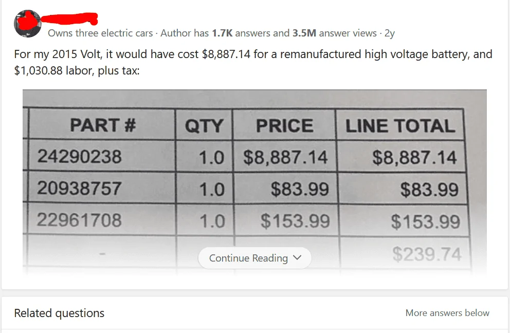The image size is (510, 333).
Task: Open the red-scribbled author name
Action: (69, 20)
